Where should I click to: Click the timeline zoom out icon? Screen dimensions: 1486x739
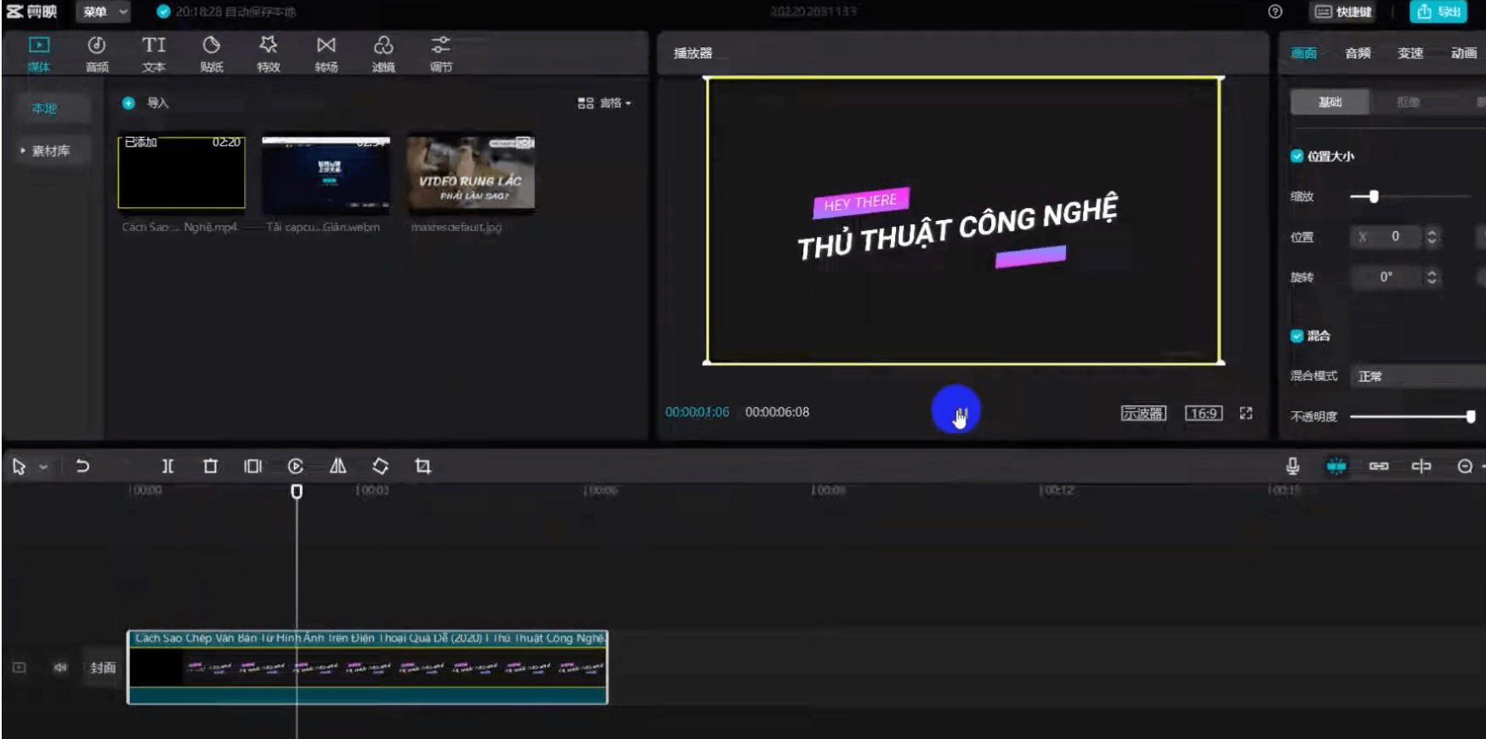coord(1465,465)
